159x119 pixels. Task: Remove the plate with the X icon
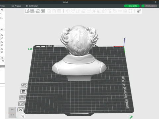tap(21, 110)
